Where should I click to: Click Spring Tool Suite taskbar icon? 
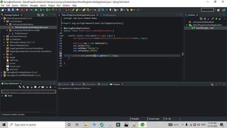(x=143, y=125)
